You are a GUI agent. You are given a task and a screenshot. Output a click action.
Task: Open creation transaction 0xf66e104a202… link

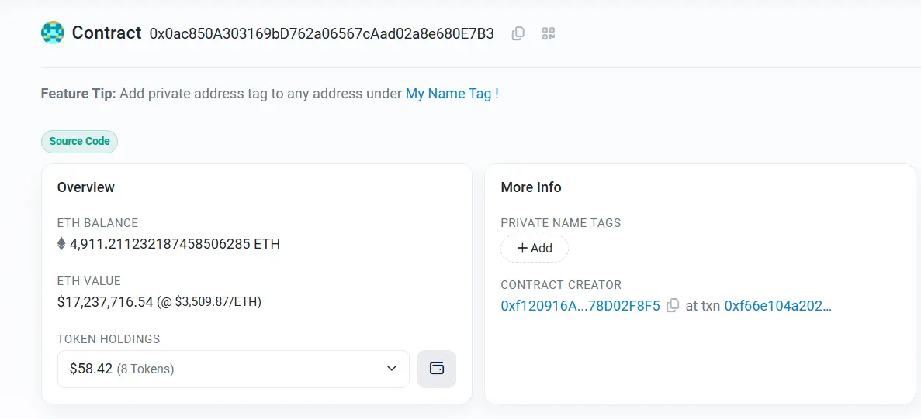click(777, 306)
